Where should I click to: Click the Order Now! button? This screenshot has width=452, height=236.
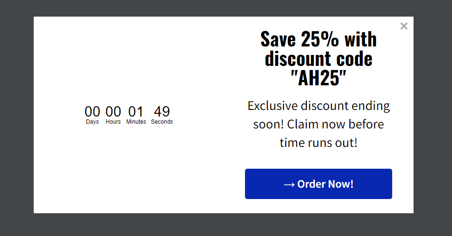click(318, 184)
